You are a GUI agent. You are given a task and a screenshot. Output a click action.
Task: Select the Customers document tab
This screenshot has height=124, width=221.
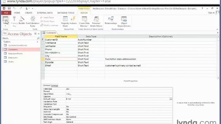(49, 33)
